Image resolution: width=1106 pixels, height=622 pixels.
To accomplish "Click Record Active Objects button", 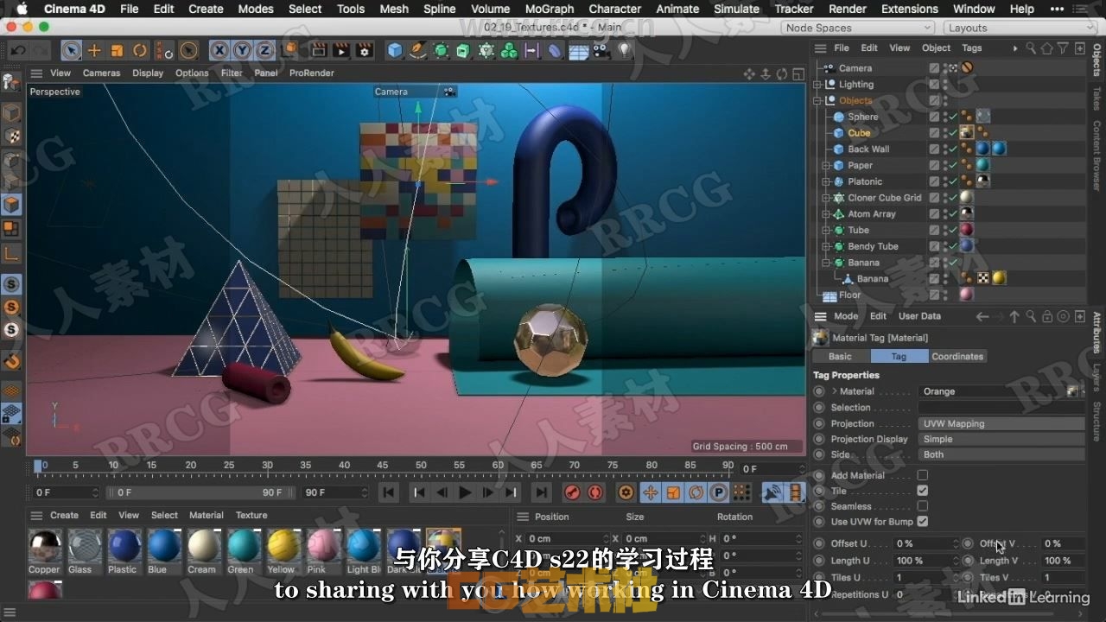I will [x=571, y=492].
